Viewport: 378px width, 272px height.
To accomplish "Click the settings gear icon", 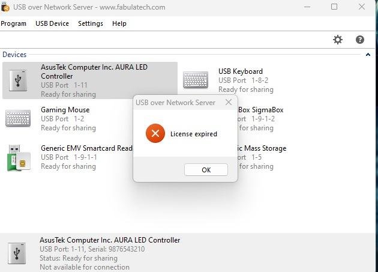I will (338, 40).
